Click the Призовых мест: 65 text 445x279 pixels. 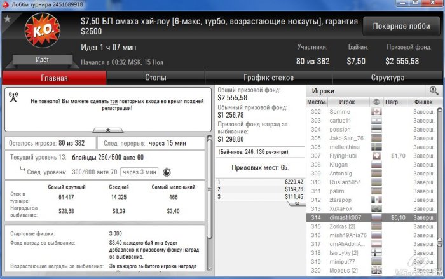coord(260,167)
